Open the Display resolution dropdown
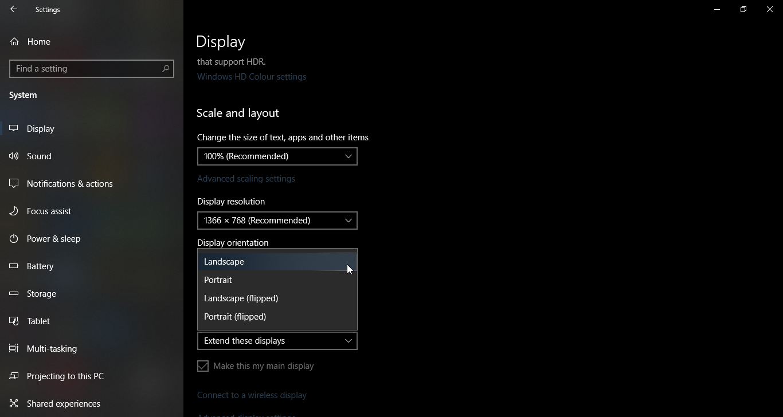 pos(277,221)
